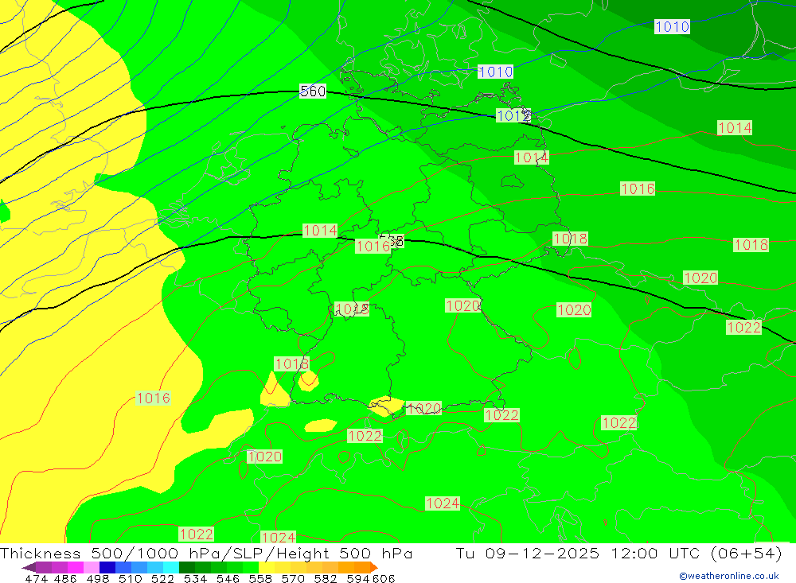Select the darkest green legend swatch
Image resolution: width=796 pixels, height=583 pixels.
coord(187,567)
